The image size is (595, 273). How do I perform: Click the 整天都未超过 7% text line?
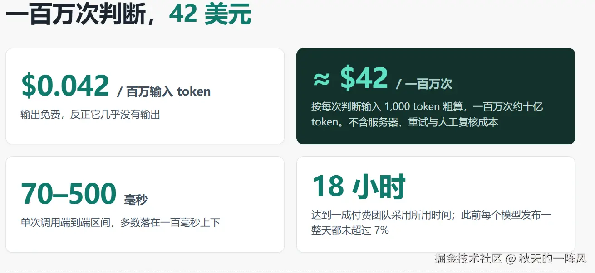(x=350, y=230)
